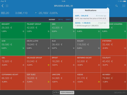Open the GOOG notification entry

click(x=91, y=24)
